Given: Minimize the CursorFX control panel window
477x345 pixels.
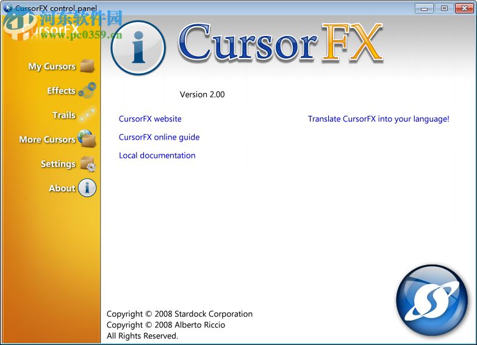Looking at the screenshot, I should pos(424,9).
